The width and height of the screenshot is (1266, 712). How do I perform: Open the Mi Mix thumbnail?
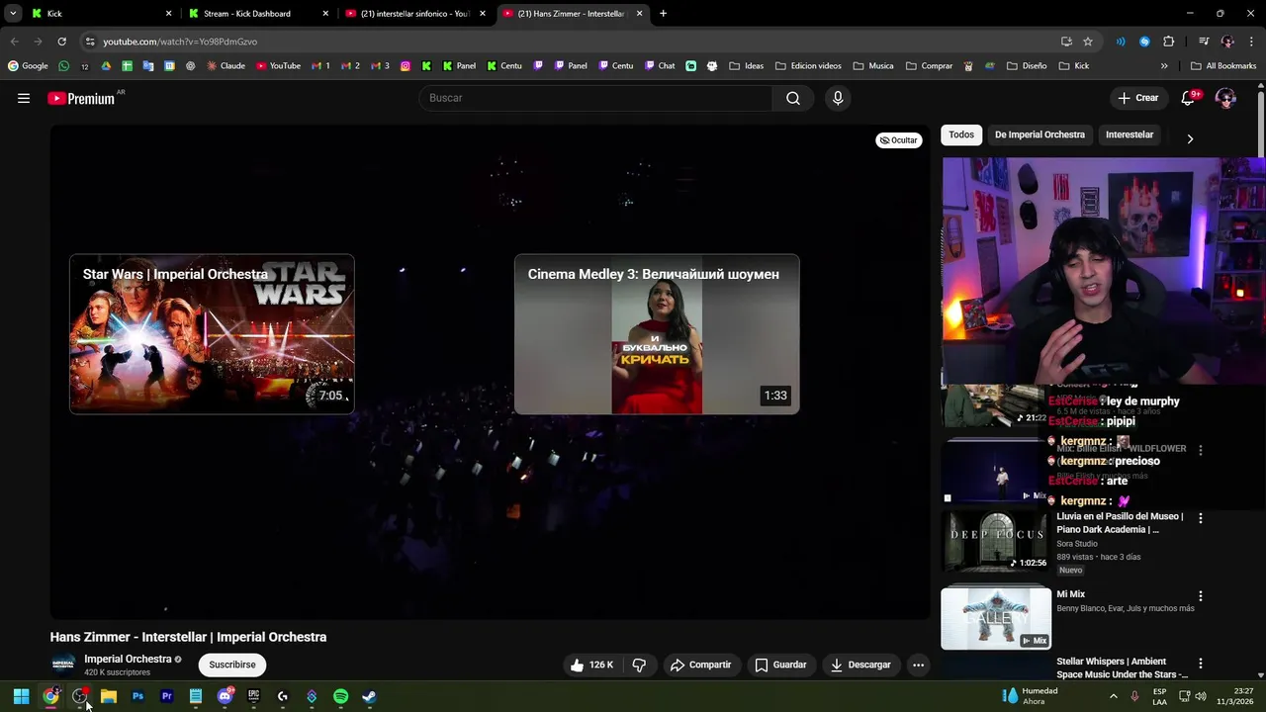pos(996,618)
